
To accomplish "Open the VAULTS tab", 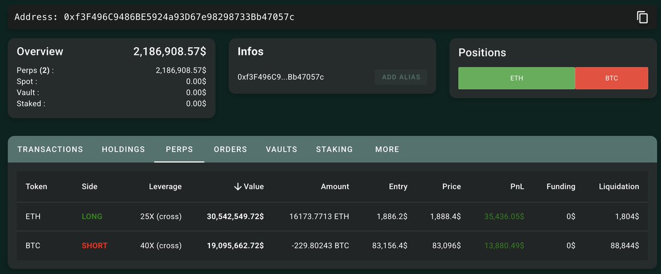I will (x=281, y=149).
